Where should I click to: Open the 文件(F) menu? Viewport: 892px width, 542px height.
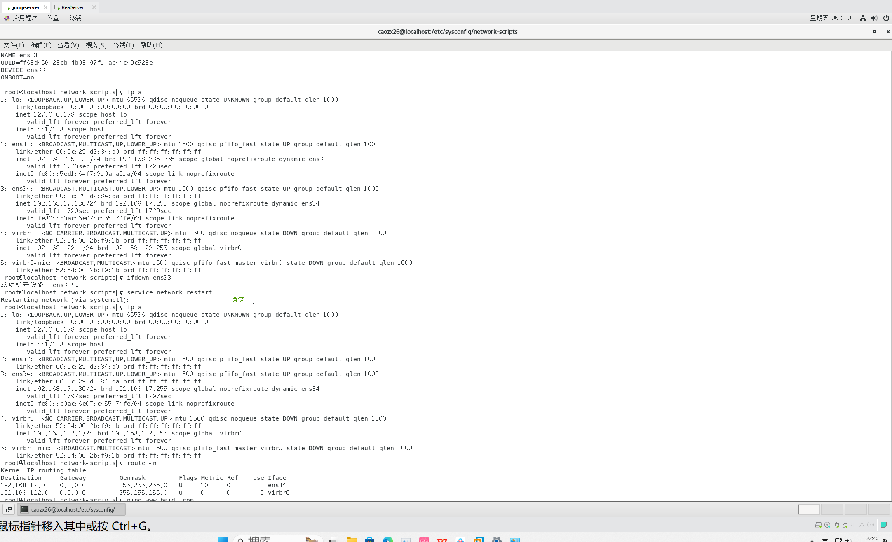tap(14, 45)
